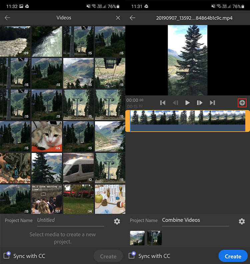Tap the blue Create button
The width and height of the screenshot is (250, 264).
coord(233,256)
